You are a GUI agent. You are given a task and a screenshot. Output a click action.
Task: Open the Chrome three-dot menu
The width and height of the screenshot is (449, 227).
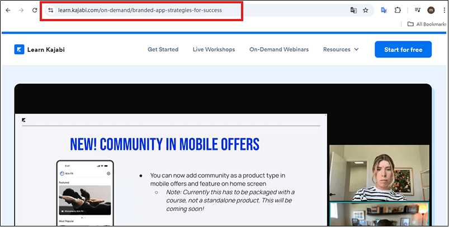pos(442,10)
